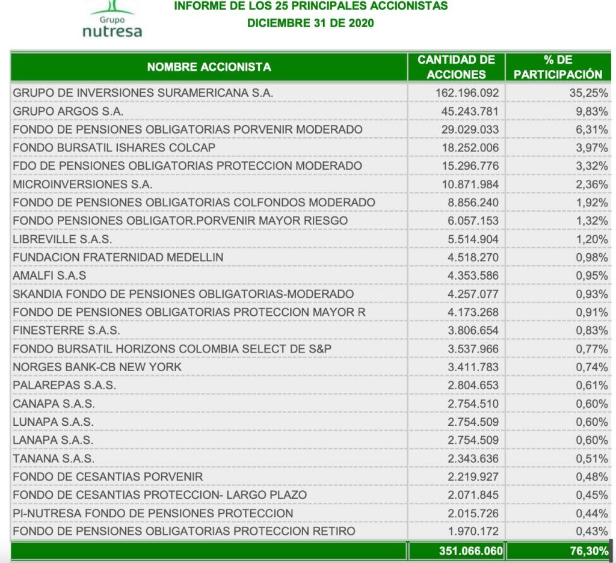Select LANAPA S.A.S.

53,440
